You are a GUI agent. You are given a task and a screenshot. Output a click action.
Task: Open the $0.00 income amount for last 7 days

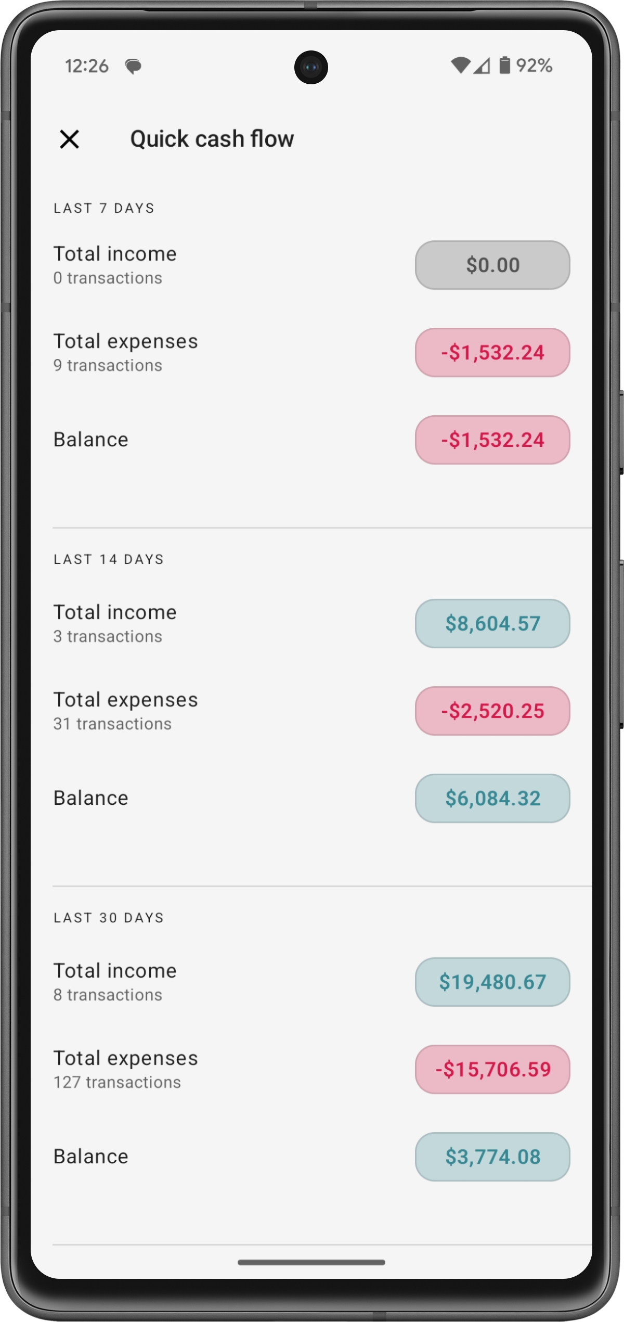tap(492, 265)
